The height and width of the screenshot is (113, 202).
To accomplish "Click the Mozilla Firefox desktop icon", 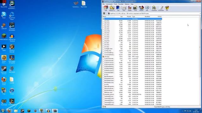I will tap(4, 81).
